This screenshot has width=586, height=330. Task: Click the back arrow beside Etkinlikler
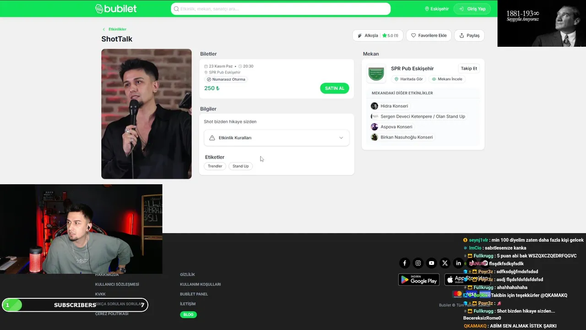pyautogui.click(x=104, y=29)
